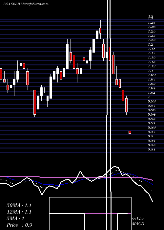Click the 0.89 price axis label
164x230 pixels.
click(x=152, y=127)
